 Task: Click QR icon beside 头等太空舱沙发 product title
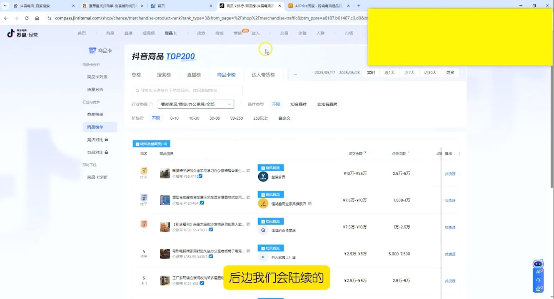pos(248,224)
